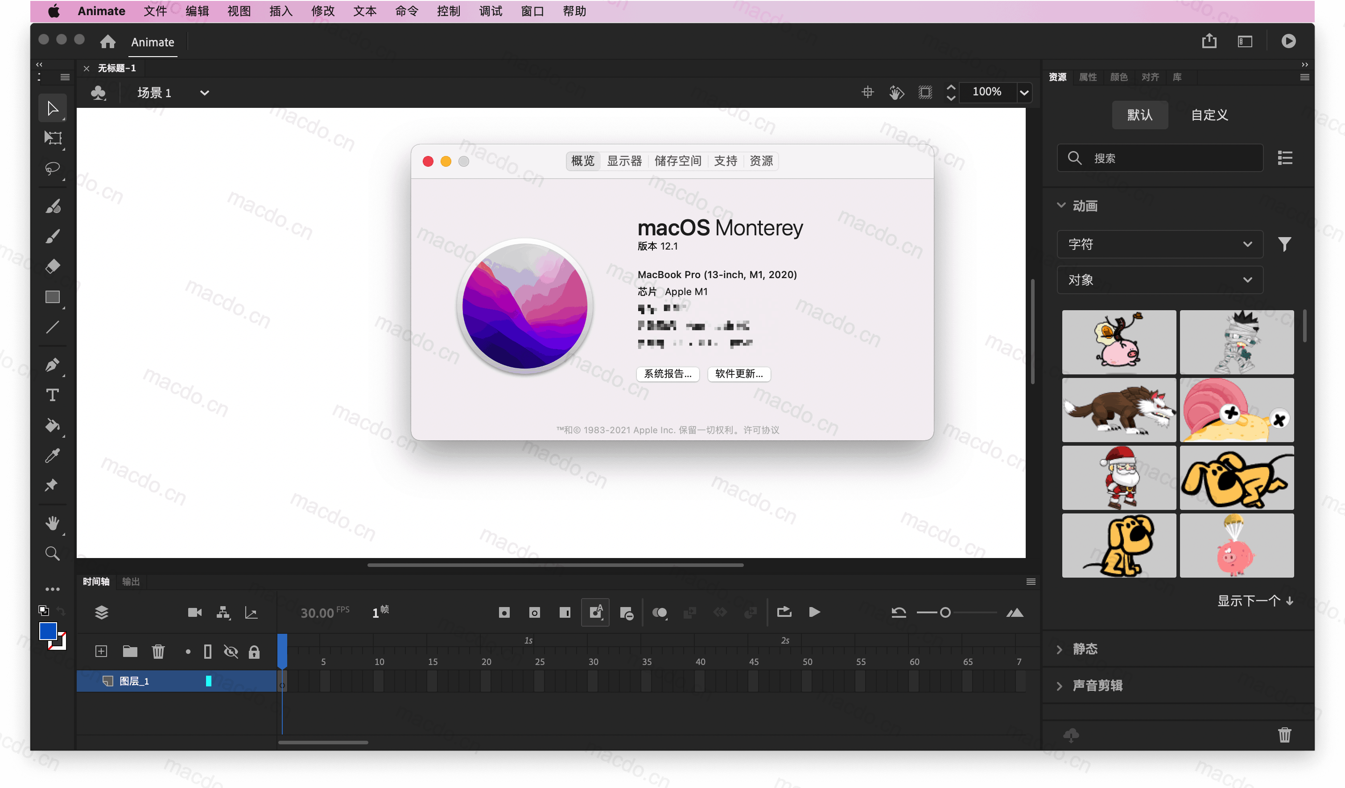Open the 修改 menu
Screen dimensions: 1345x788
pos(322,11)
